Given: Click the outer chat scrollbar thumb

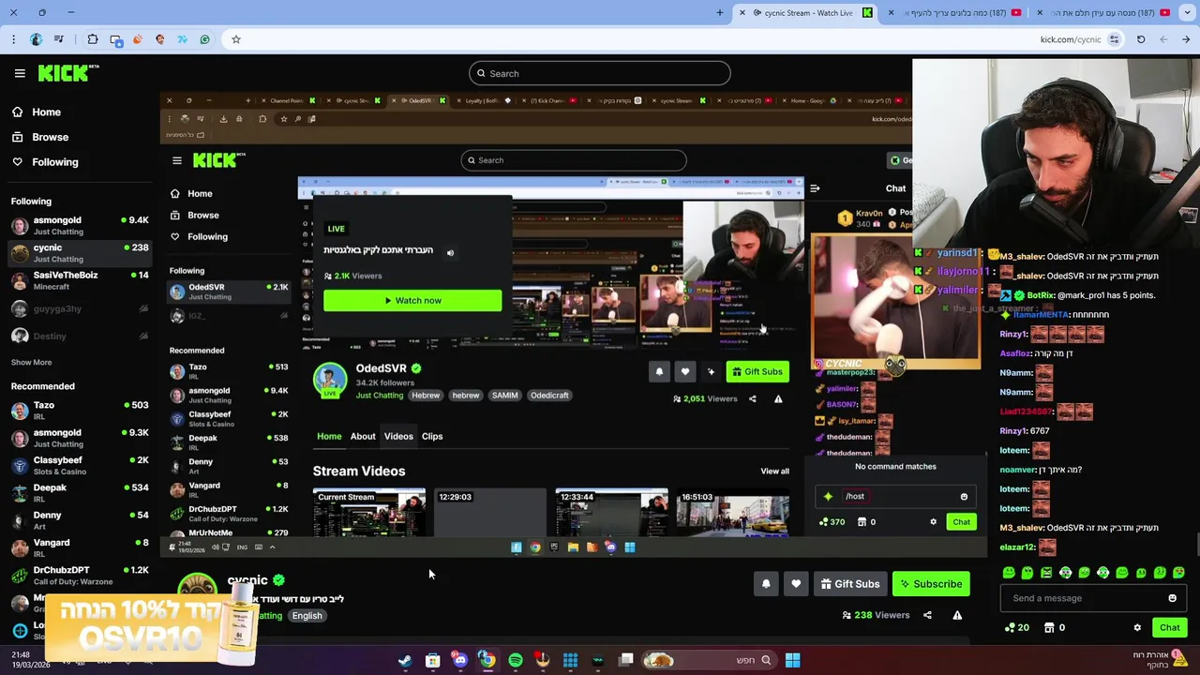Looking at the screenshot, I should [x=1196, y=545].
